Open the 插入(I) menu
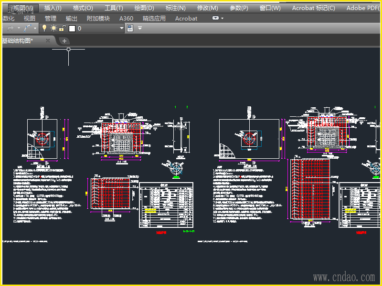 (53, 8)
